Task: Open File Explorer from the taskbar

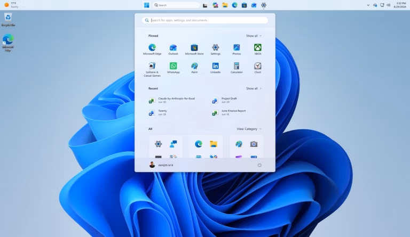Action: pos(225,5)
